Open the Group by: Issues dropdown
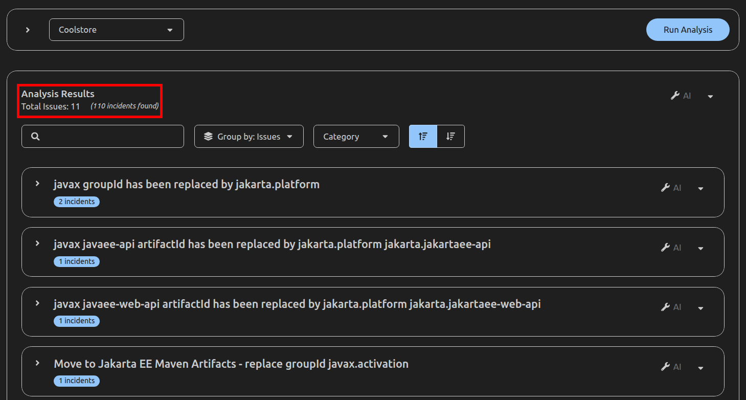Image resolution: width=746 pixels, height=400 pixels. pos(249,137)
